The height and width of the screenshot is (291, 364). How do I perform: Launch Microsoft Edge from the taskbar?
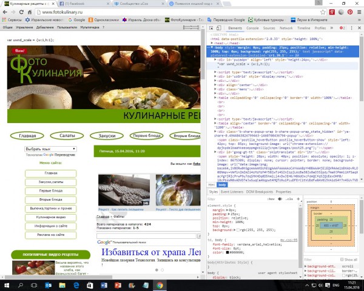click(x=76, y=285)
